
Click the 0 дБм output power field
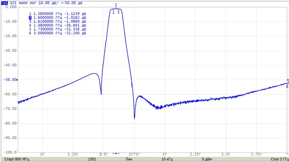tap(207, 159)
